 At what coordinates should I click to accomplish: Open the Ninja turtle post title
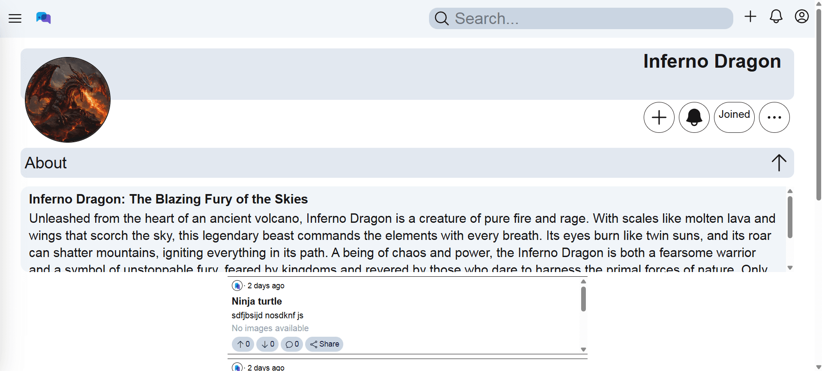coord(257,301)
